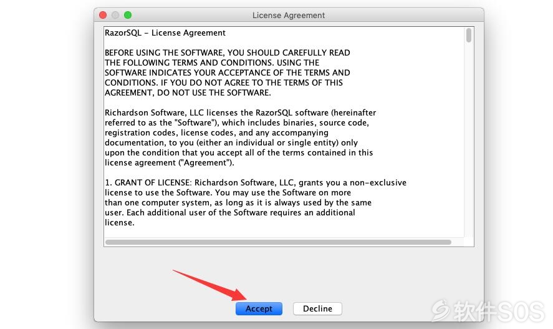Click the line 'BEFORE USING THE SOFTWARE, YOU SHOULD CAREFULLY READ'
This screenshot has width=553, height=329.
[x=228, y=52]
